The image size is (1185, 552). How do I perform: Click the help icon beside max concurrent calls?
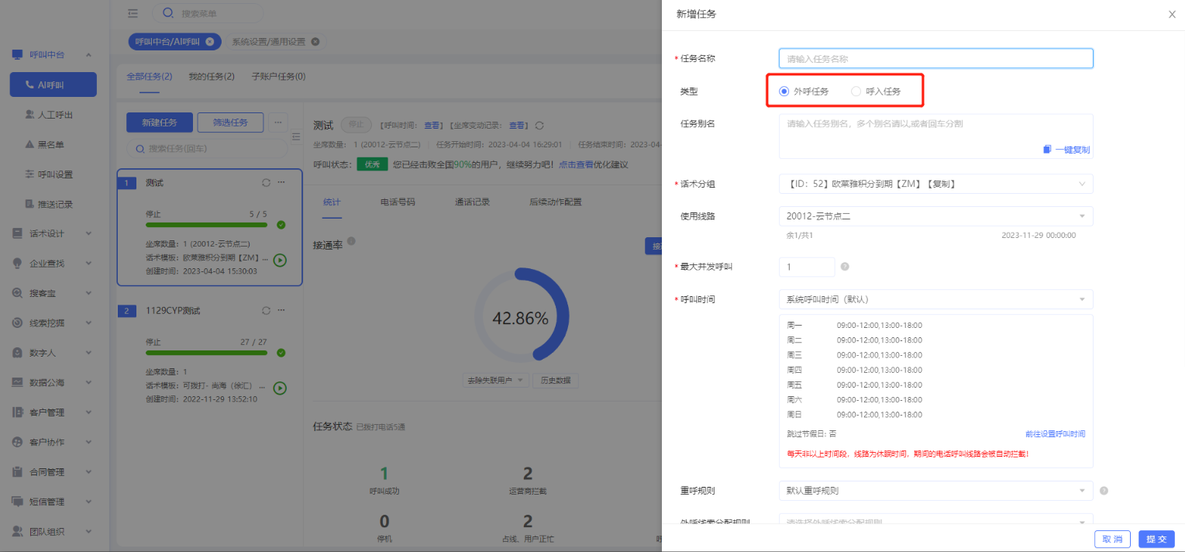(x=845, y=267)
